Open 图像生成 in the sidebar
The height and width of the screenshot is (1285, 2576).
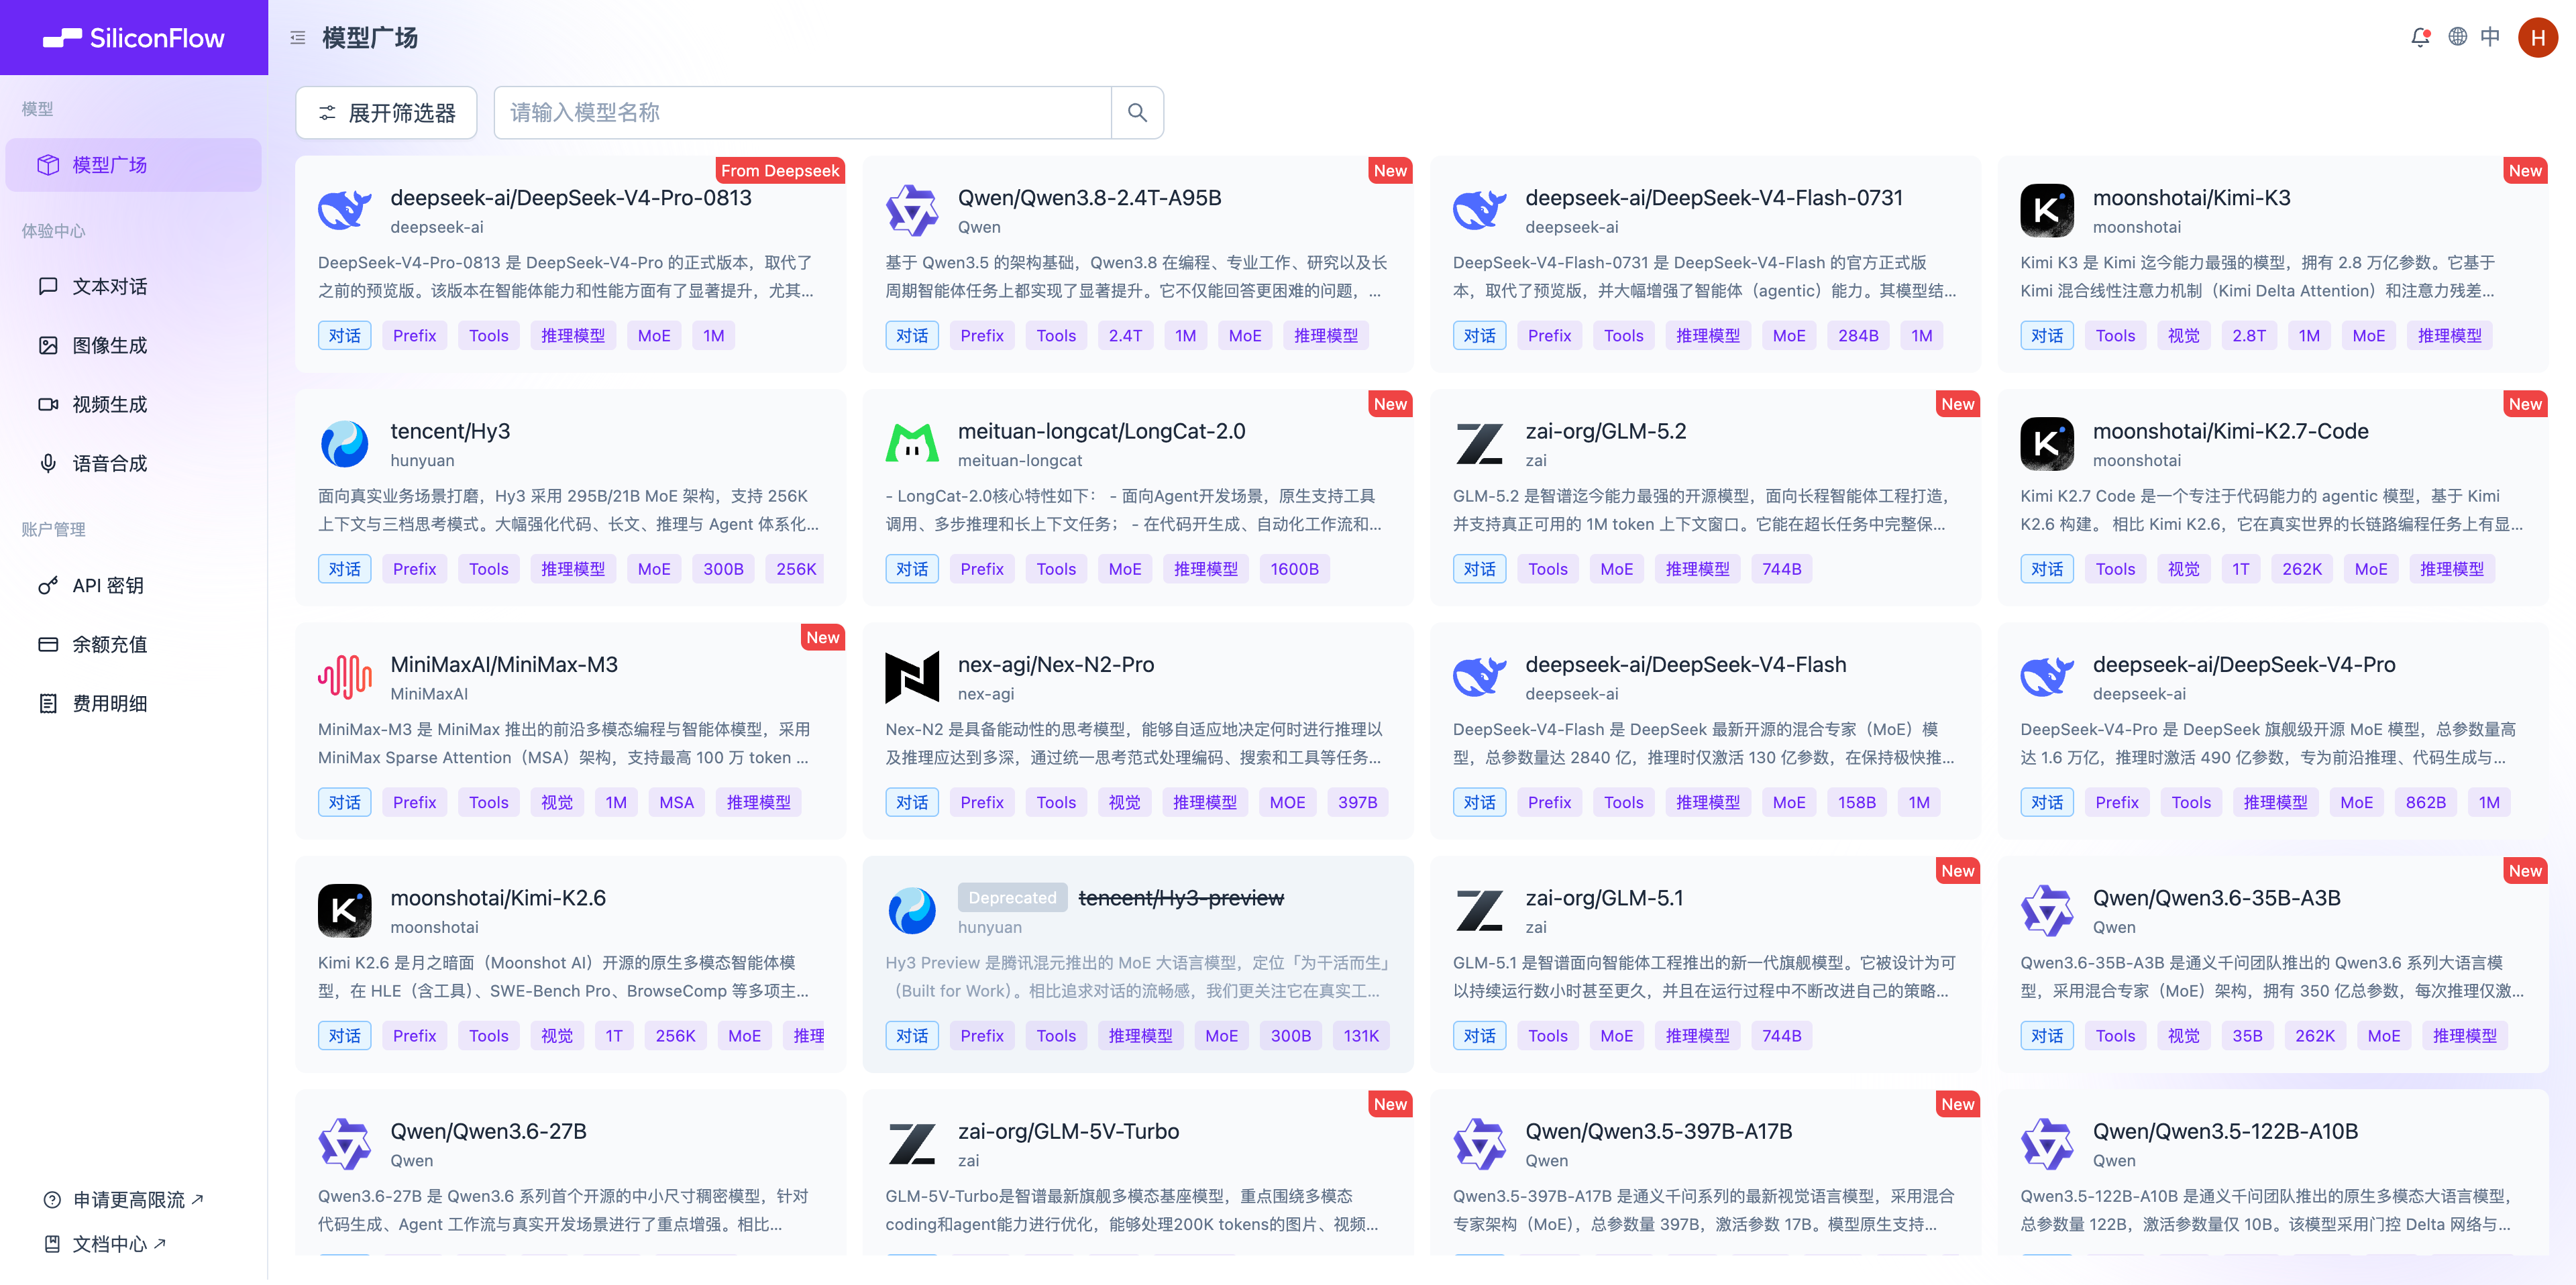pyautogui.click(x=134, y=346)
